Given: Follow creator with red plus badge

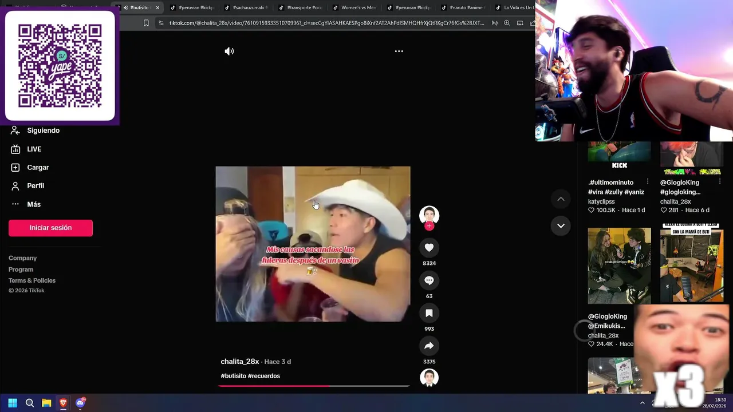Looking at the screenshot, I should click(x=429, y=226).
